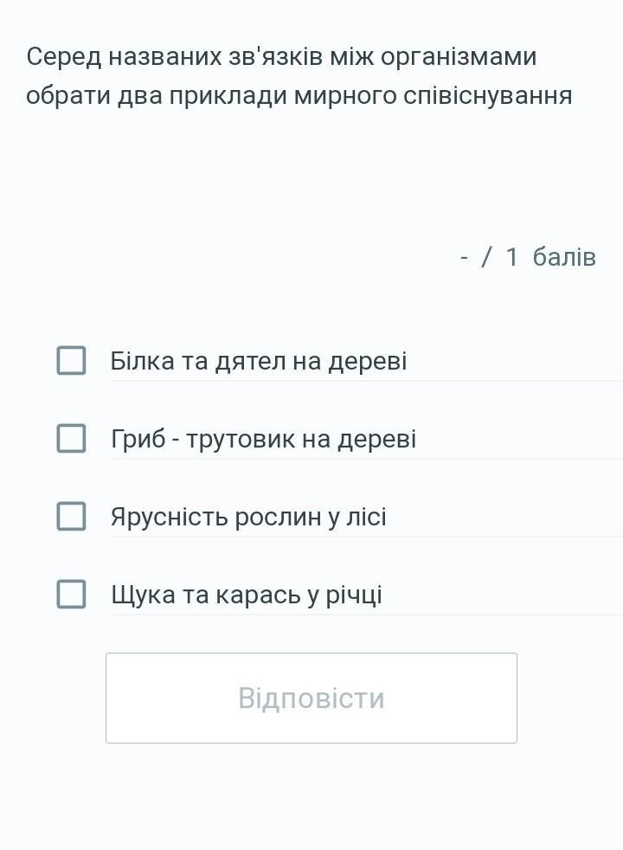
Task: Click the answer text Білка та дятел на дереві
Action: click(x=258, y=361)
